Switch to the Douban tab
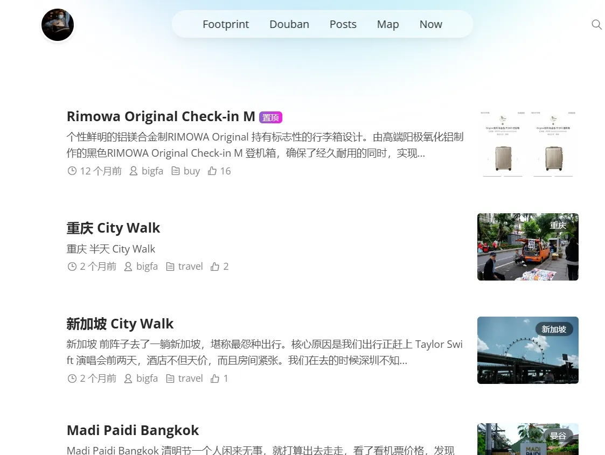This screenshot has width=605, height=455. pyautogui.click(x=289, y=24)
